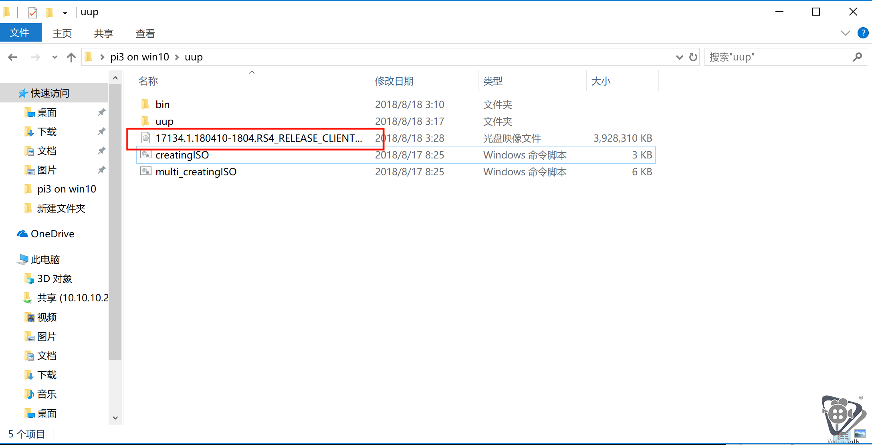Open the Help question mark icon

(863, 33)
